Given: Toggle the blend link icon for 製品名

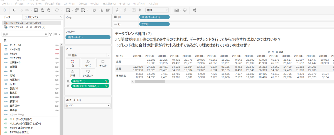Looking at the screenshot, I should [x=57, y=93].
